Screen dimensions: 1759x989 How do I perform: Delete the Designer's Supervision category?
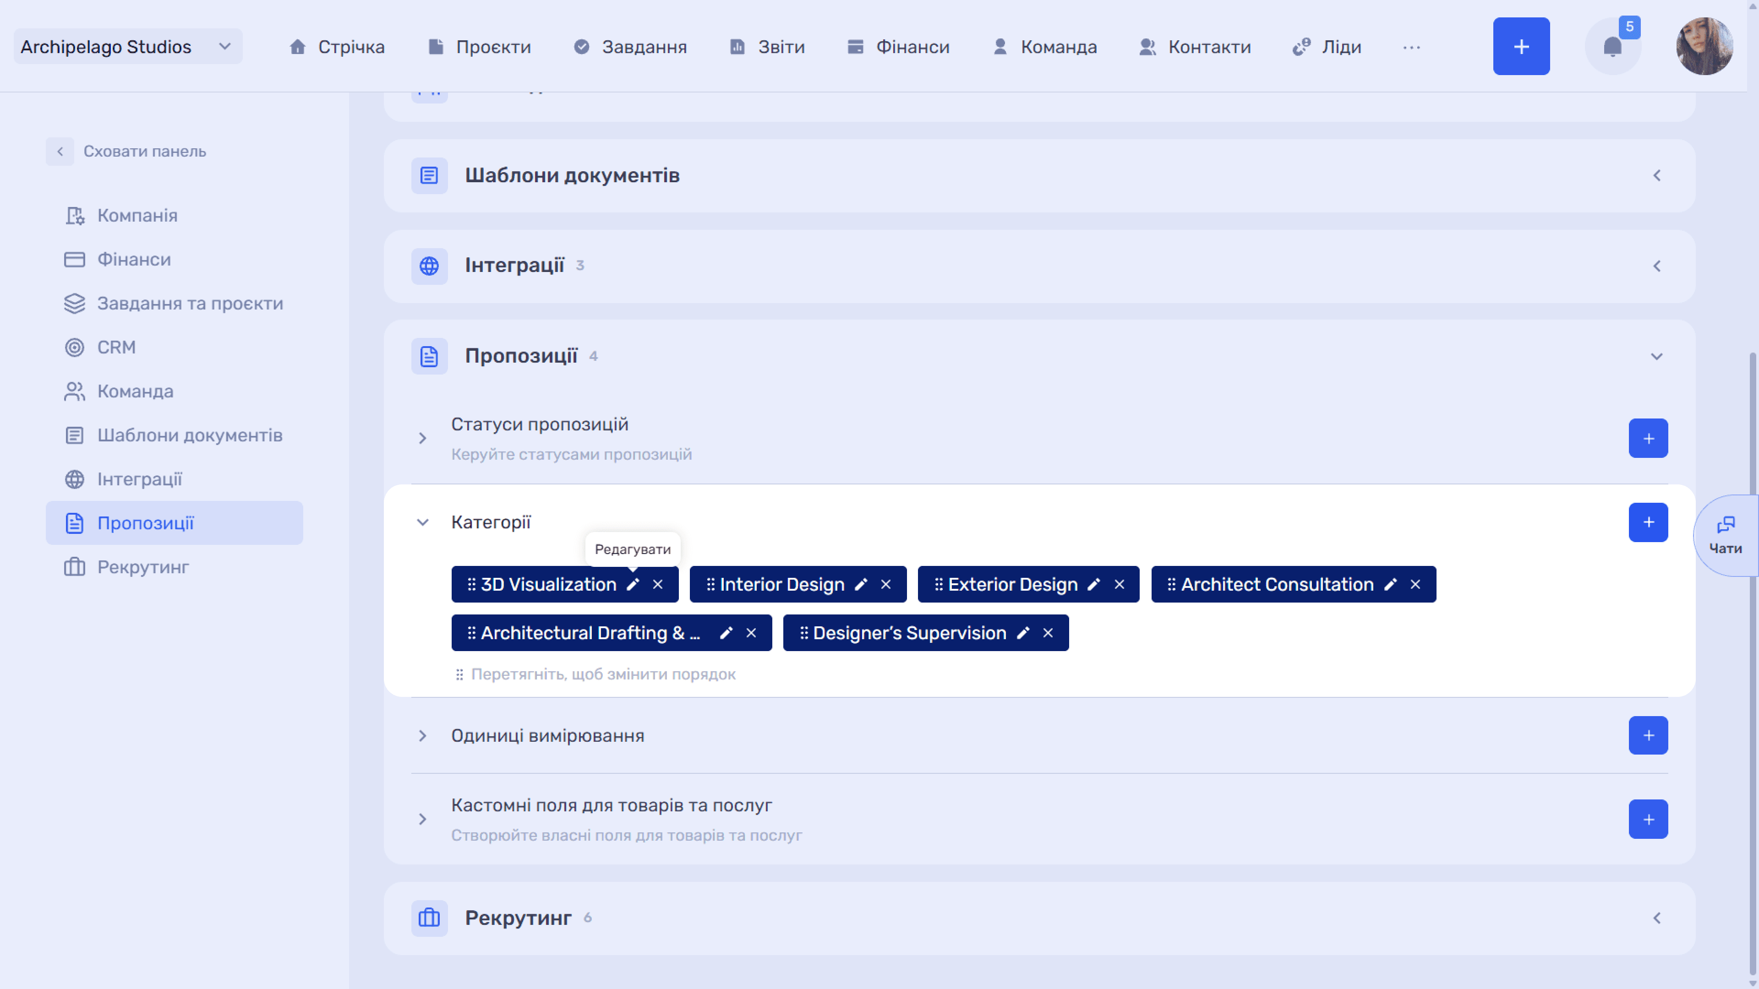[1048, 633]
